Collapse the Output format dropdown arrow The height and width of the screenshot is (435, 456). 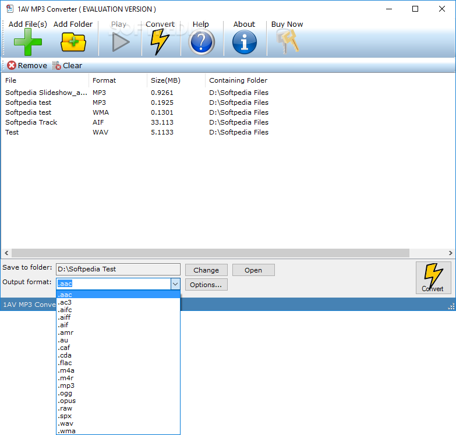coord(175,284)
